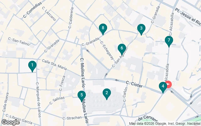Click teal pin number 4
201x126 pixels.
(163, 87)
